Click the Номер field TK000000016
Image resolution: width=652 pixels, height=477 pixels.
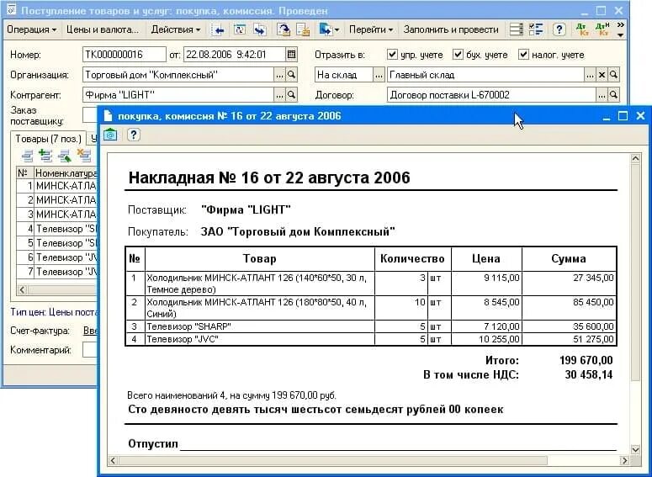click(x=125, y=55)
